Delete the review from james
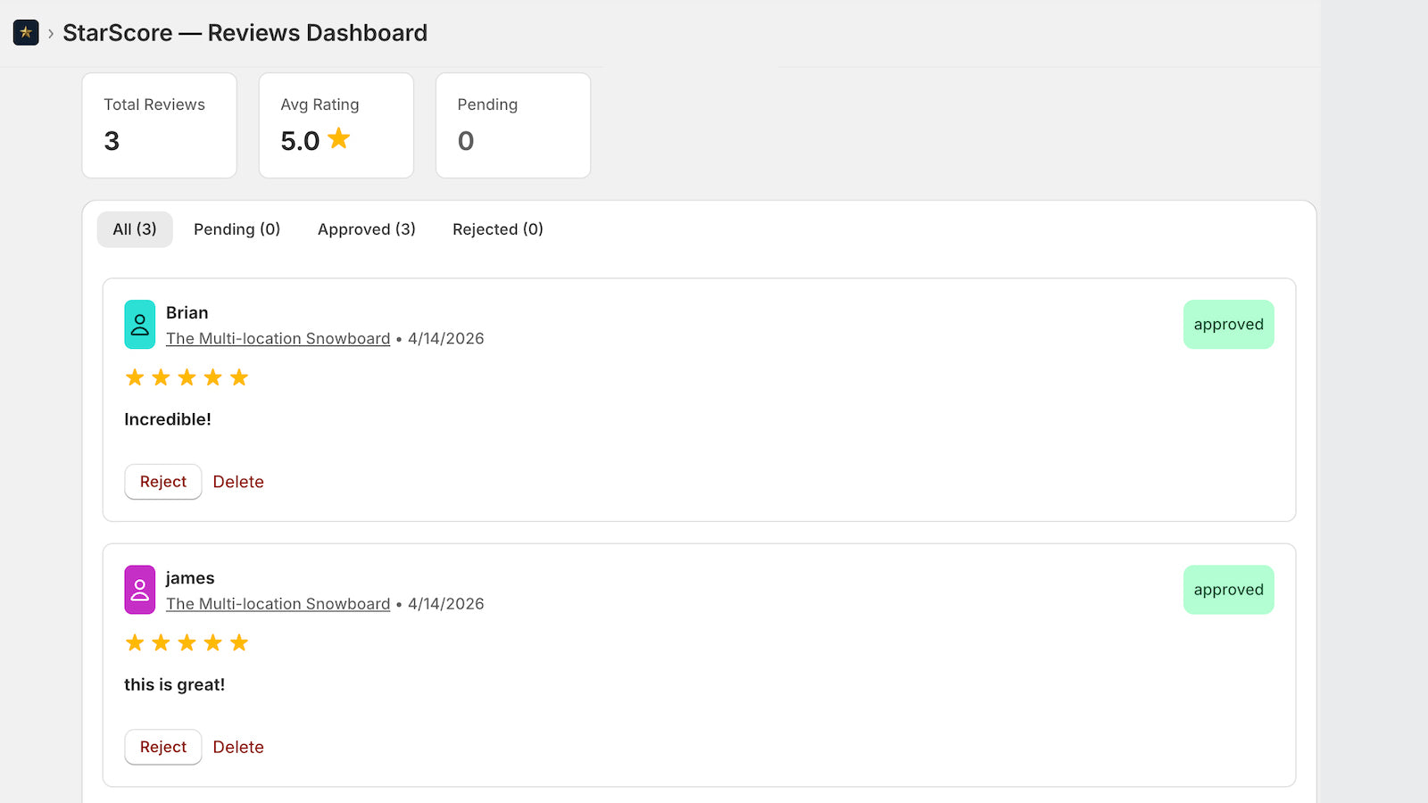 tap(238, 747)
